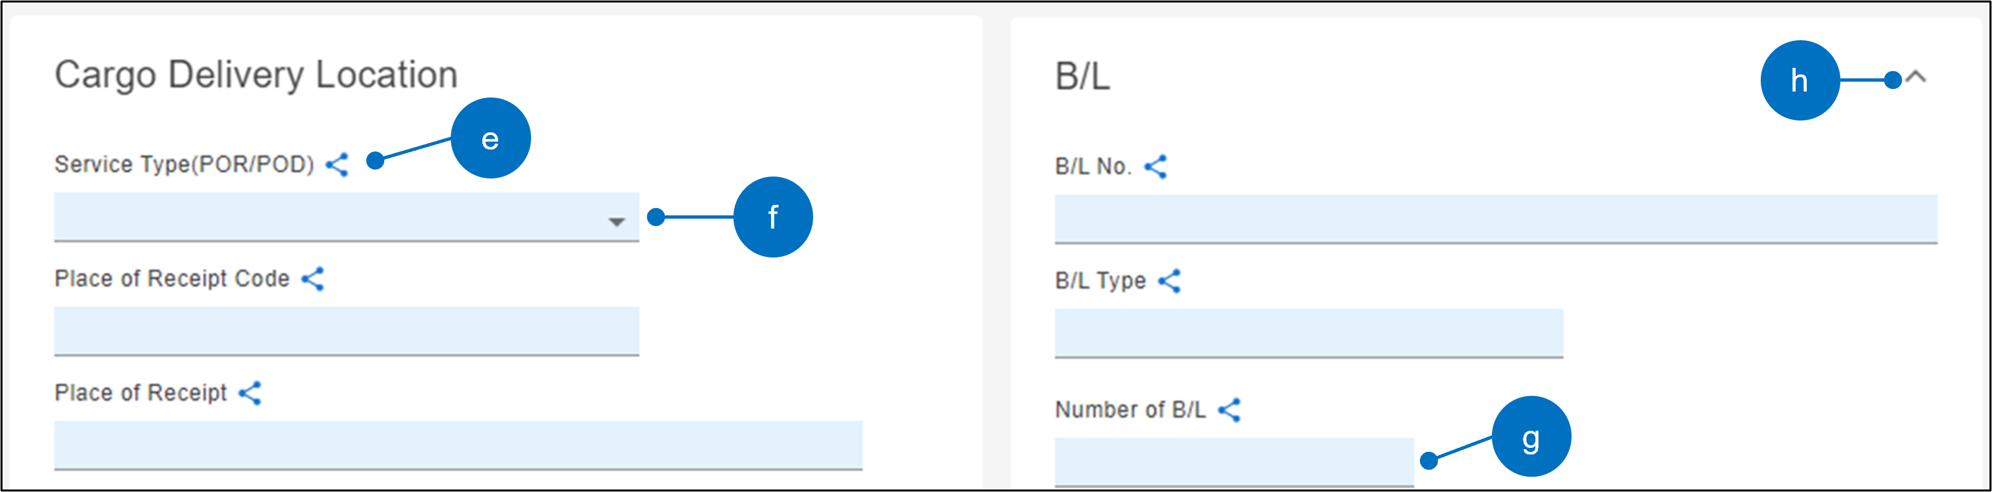Click the share icon beside B/L No.

pyautogui.click(x=1155, y=167)
